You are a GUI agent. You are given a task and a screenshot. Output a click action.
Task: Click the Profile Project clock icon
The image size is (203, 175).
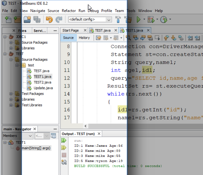[x=163, y=20]
